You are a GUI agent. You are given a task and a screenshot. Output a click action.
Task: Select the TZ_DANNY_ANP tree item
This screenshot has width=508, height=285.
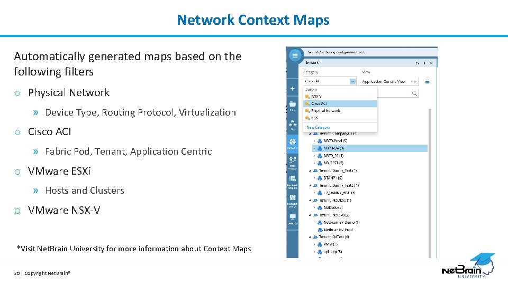click(340, 193)
